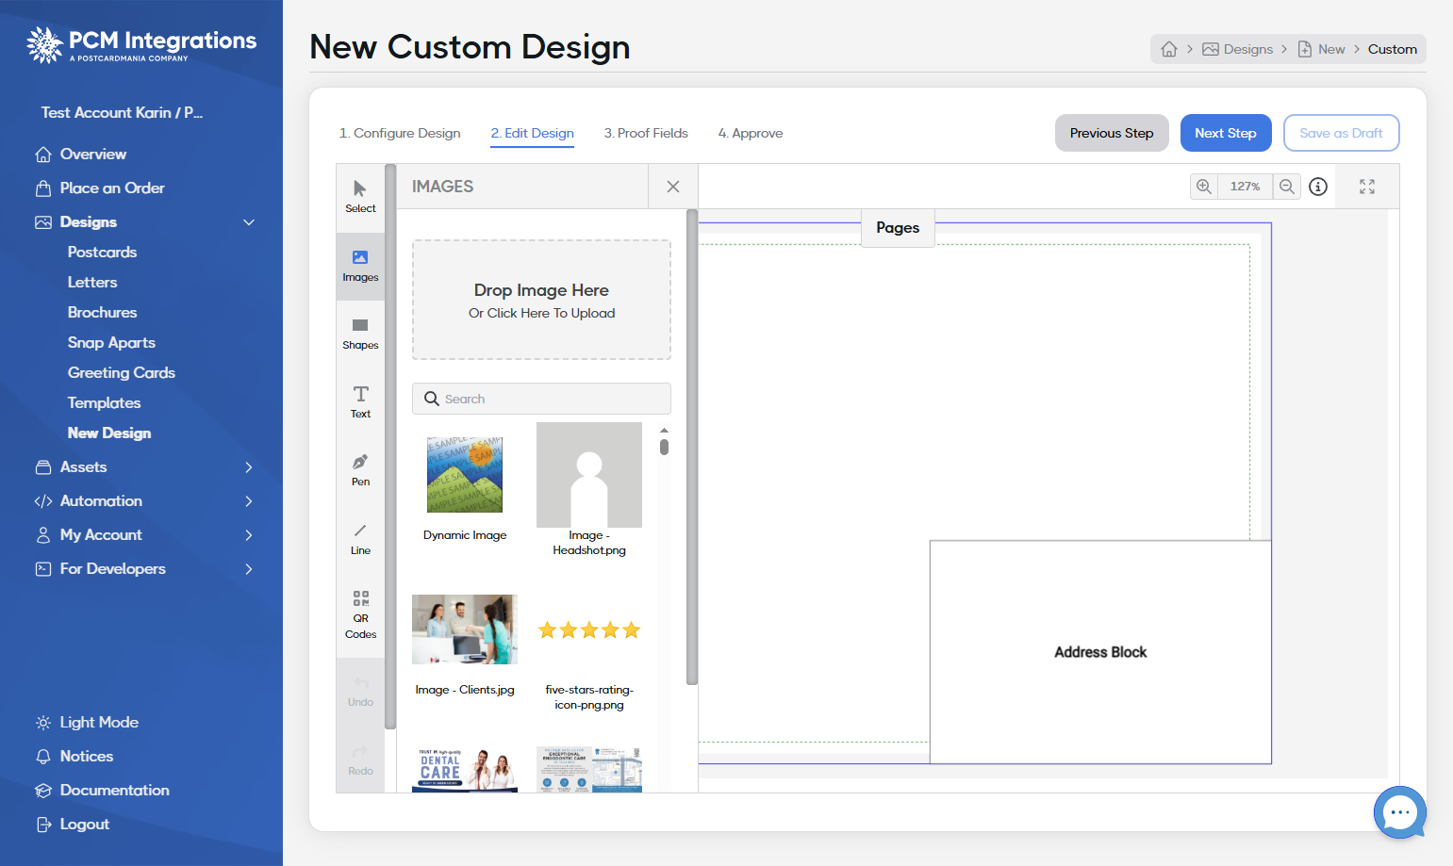Focus the image Search field
1453x866 pixels.
[x=541, y=399]
